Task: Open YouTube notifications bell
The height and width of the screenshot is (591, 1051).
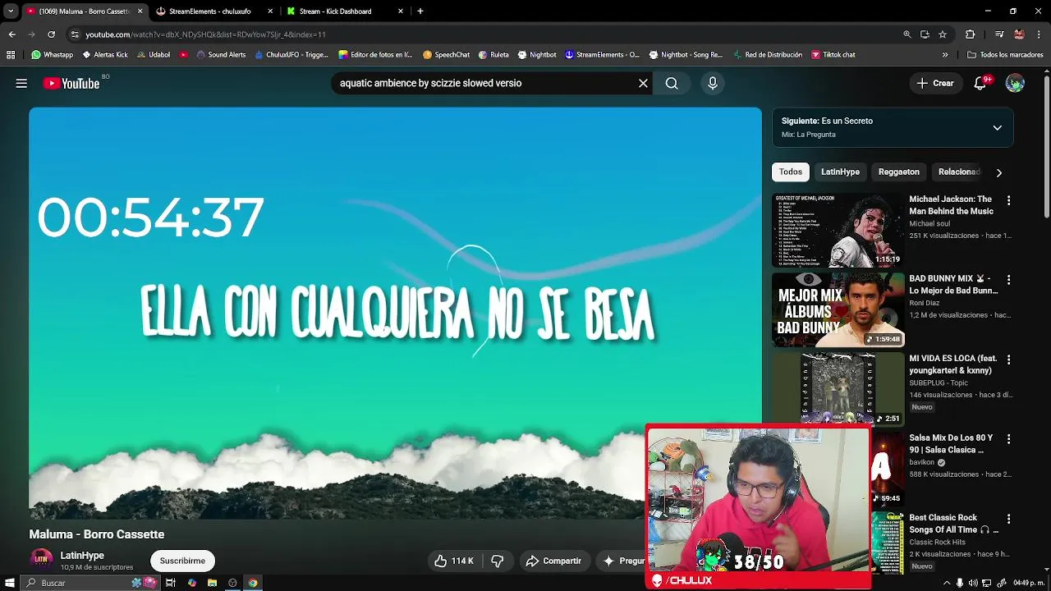Action: [980, 83]
